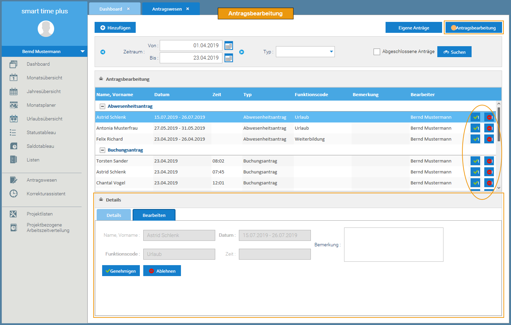
Task: Select the Torsten Sander row
Action: tap(295, 161)
